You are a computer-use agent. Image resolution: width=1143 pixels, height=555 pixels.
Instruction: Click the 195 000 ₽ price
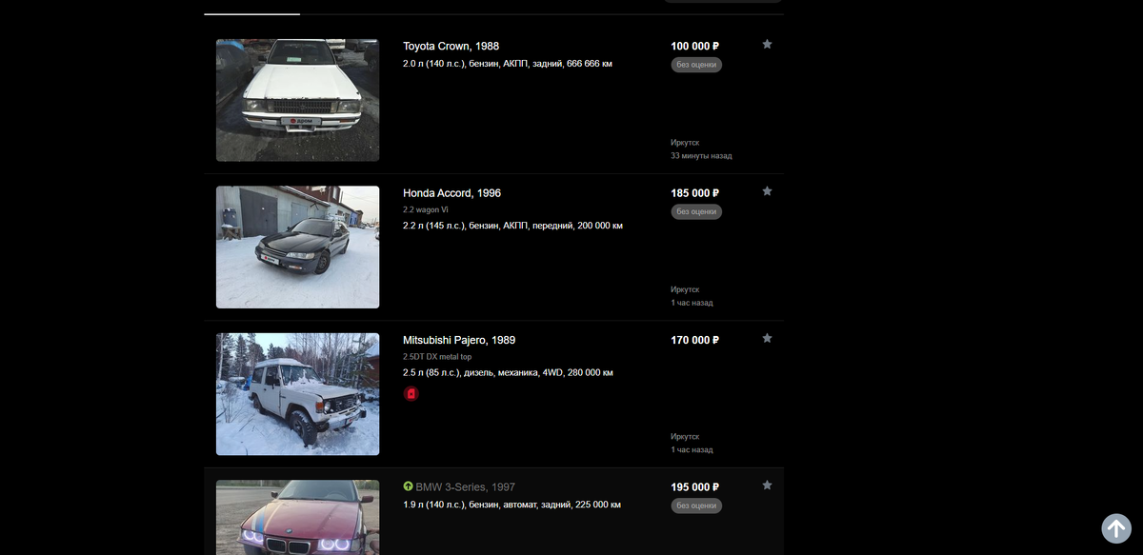[x=694, y=486]
